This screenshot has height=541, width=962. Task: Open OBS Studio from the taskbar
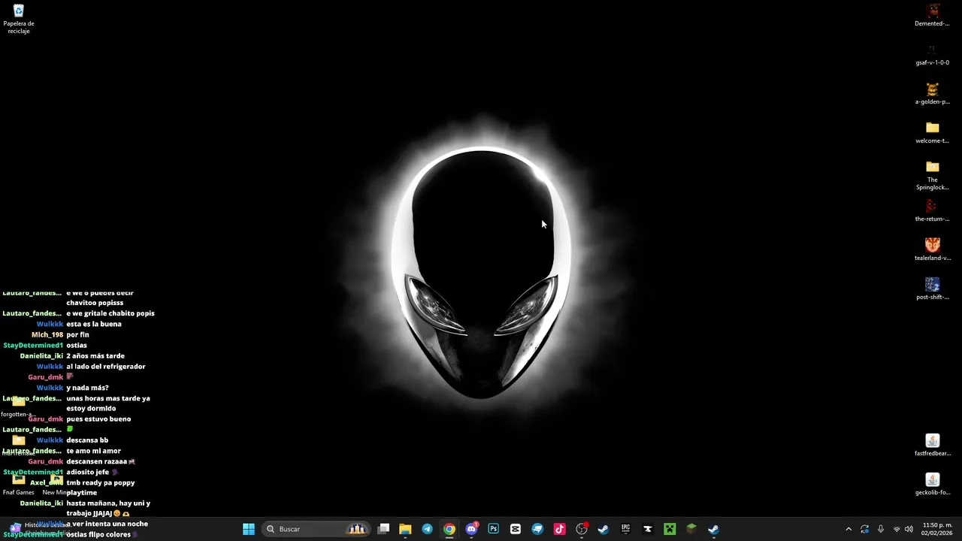point(581,529)
